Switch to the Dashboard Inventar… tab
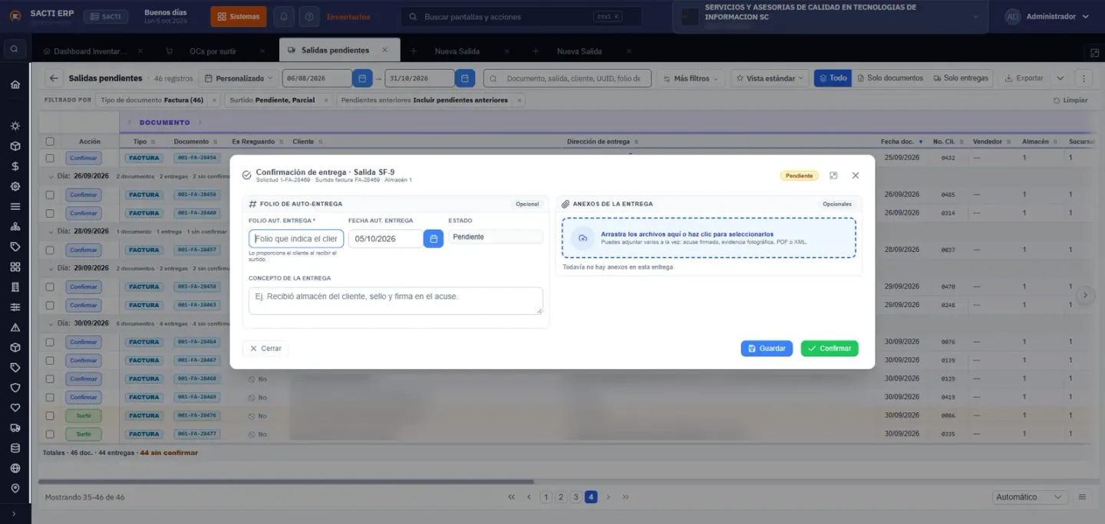 (x=90, y=51)
